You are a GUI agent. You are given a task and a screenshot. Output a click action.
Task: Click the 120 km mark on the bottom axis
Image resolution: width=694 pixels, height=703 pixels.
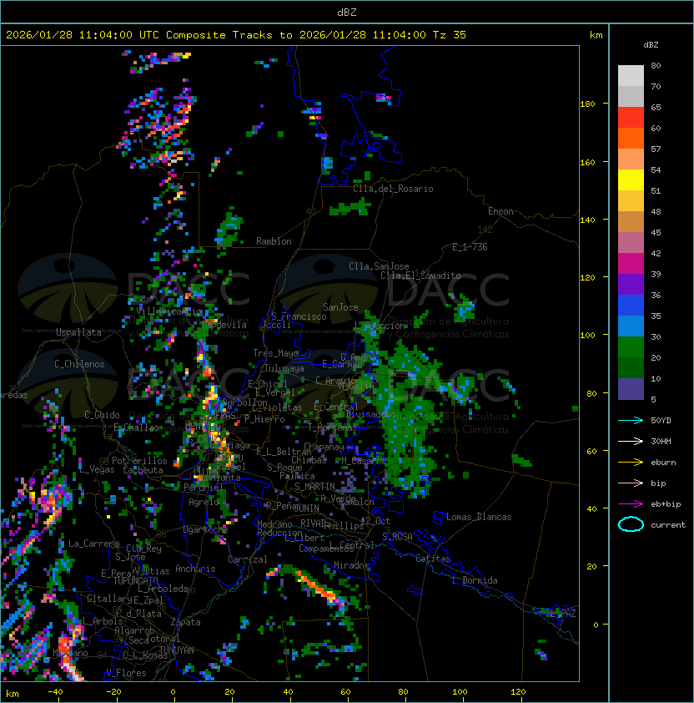point(518,692)
